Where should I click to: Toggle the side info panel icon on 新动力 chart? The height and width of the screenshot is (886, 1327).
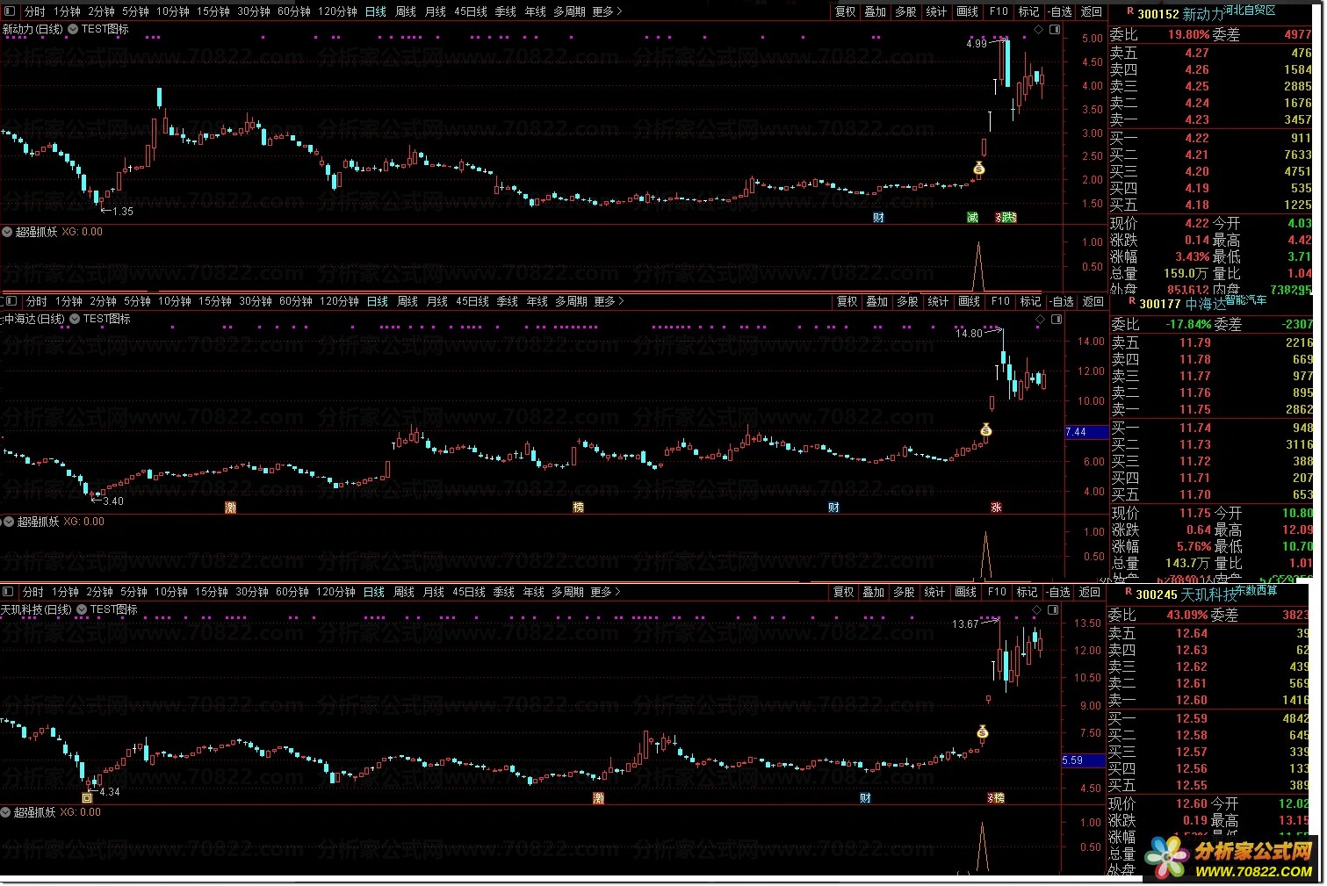pyautogui.click(x=1055, y=30)
